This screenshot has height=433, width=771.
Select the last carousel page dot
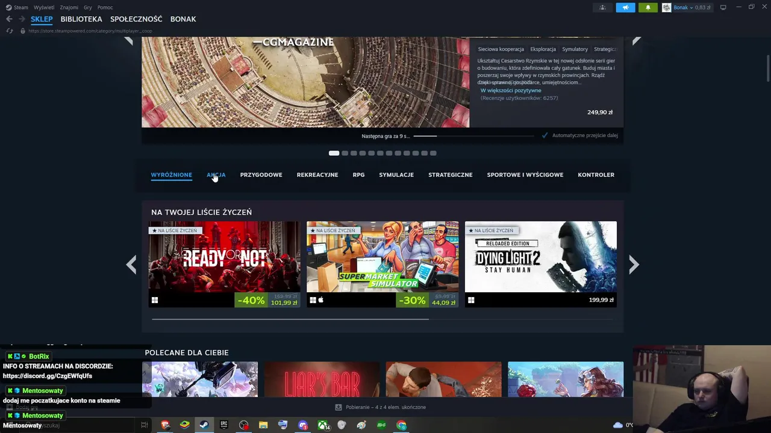(x=433, y=153)
